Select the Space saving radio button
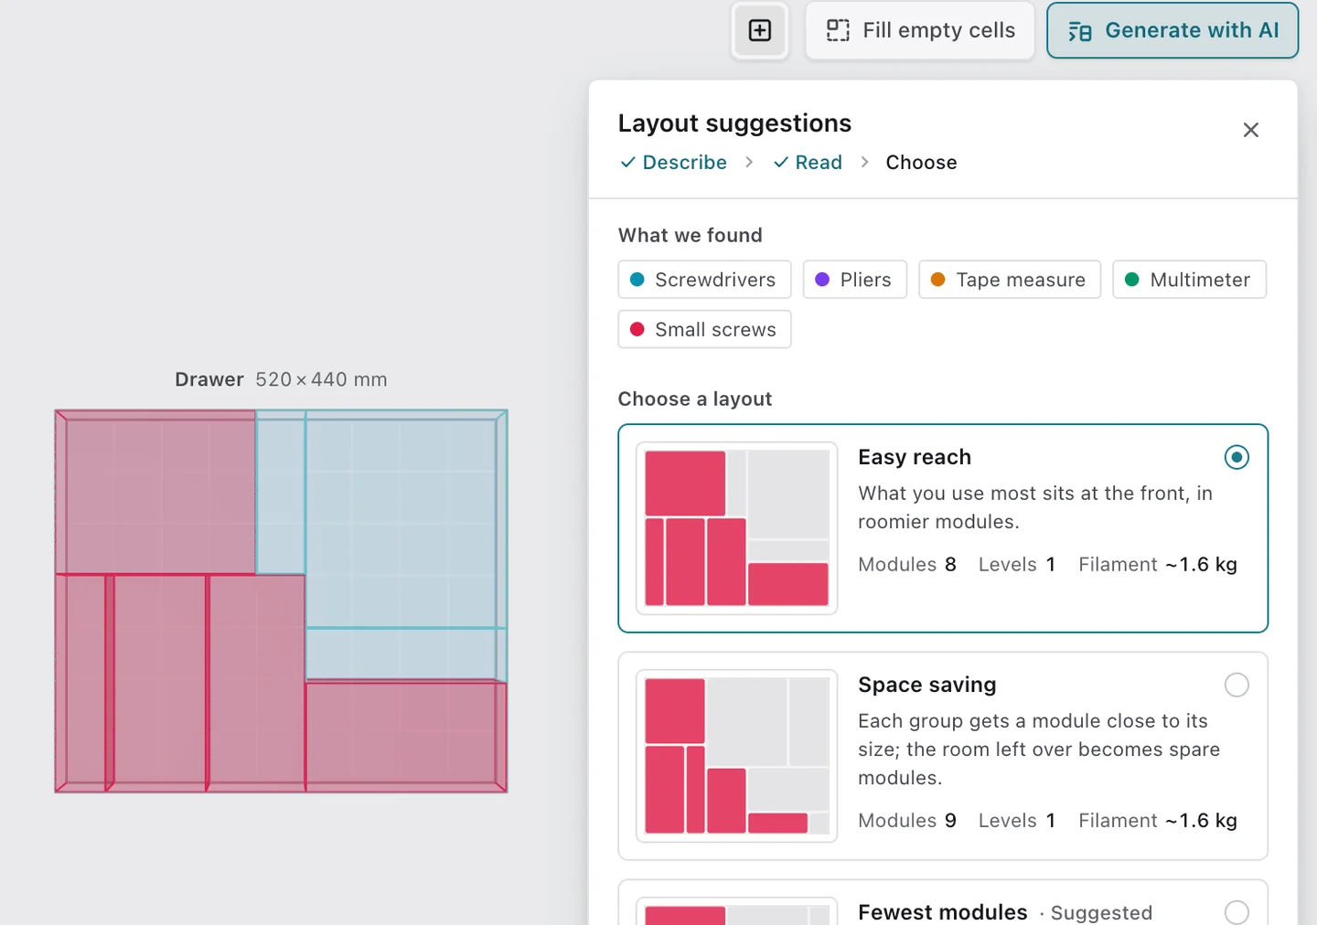This screenshot has height=925, width=1317. pyautogui.click(x=1237, y=685)
